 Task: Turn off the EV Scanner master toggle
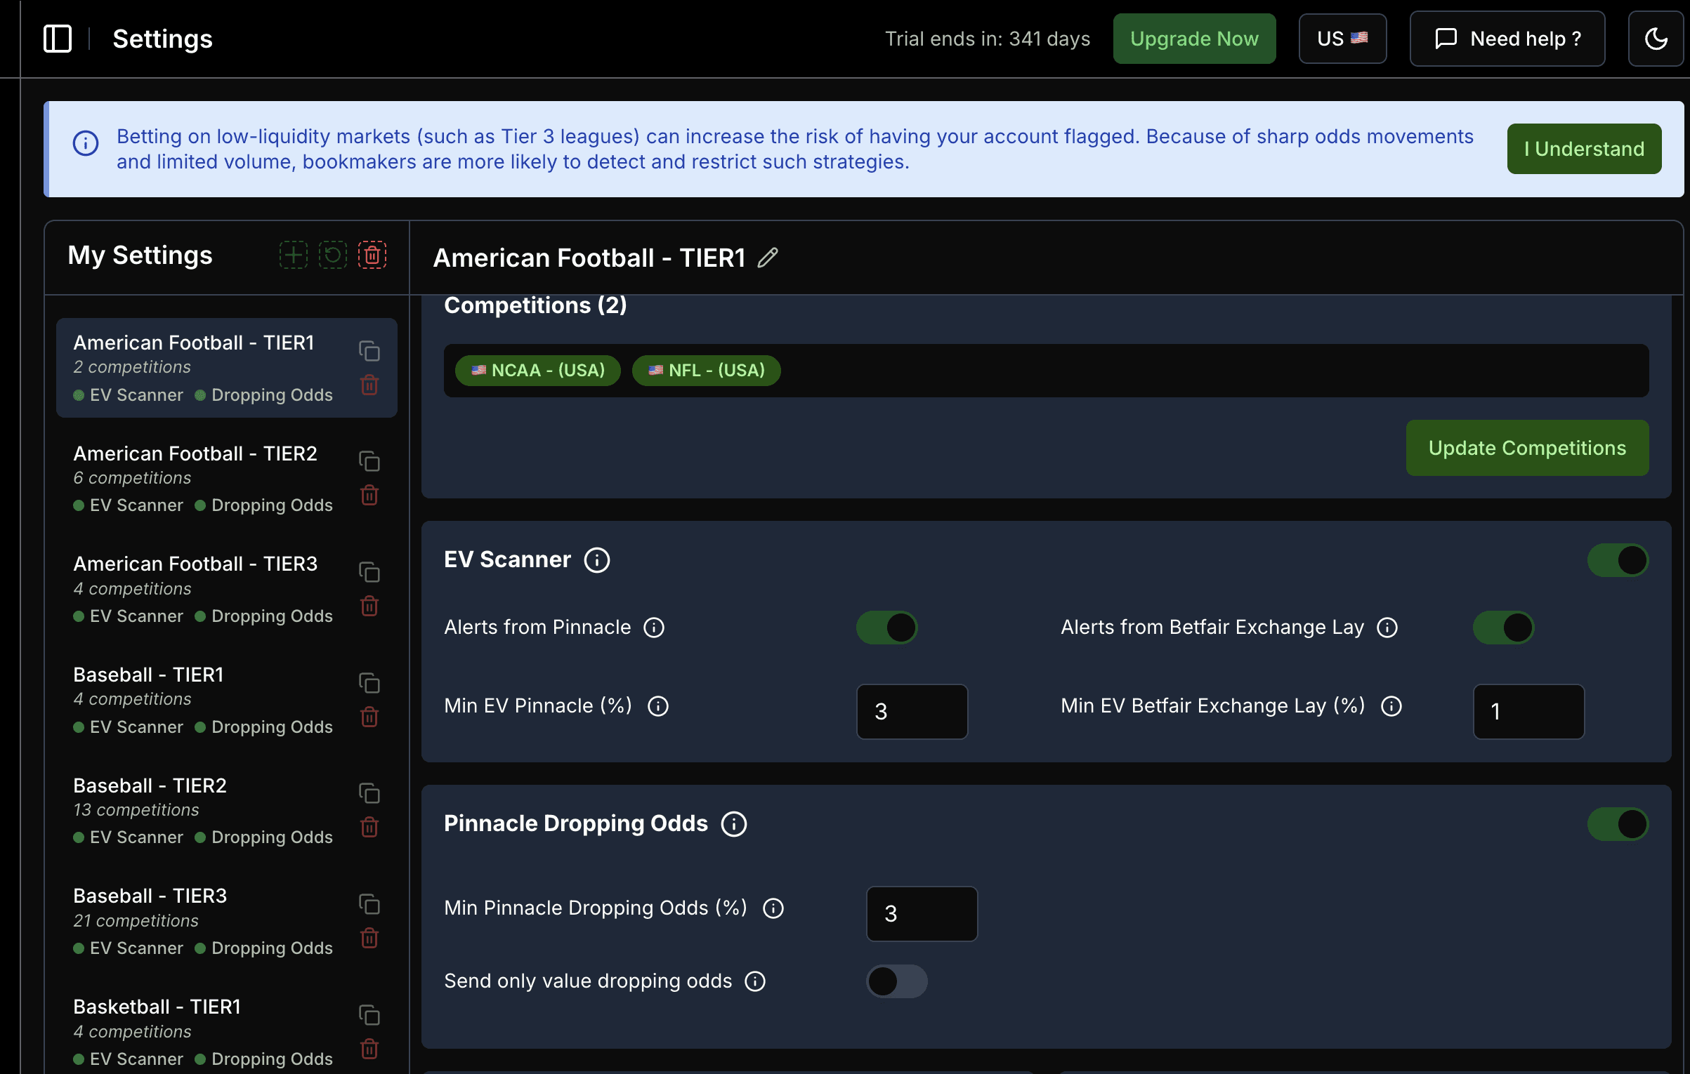pyautogui.click(x=1618, y=559)
